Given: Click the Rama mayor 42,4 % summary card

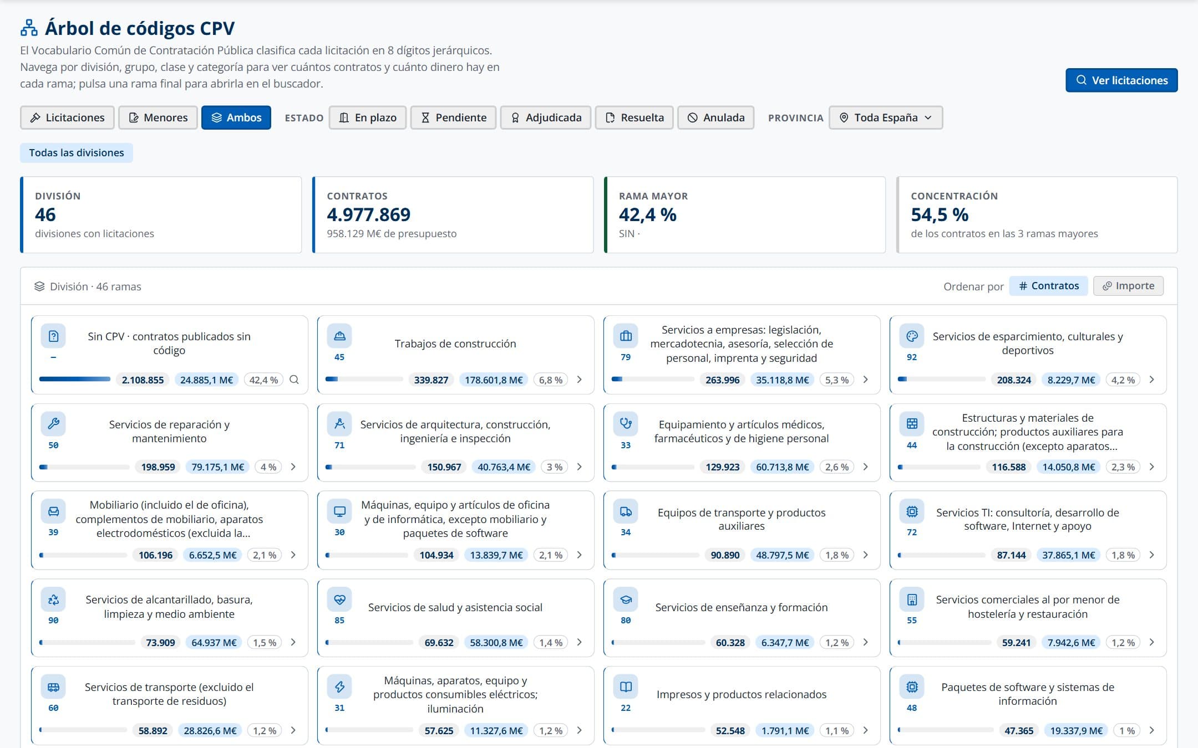Looking at the screenshot, I should (745, 215).
